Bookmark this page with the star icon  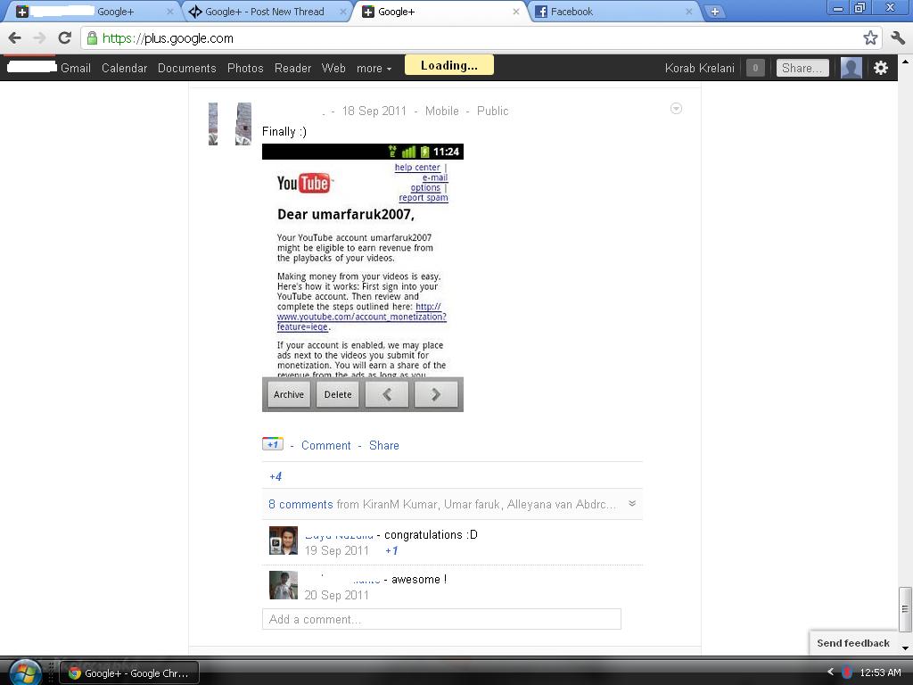pos(870,38)
